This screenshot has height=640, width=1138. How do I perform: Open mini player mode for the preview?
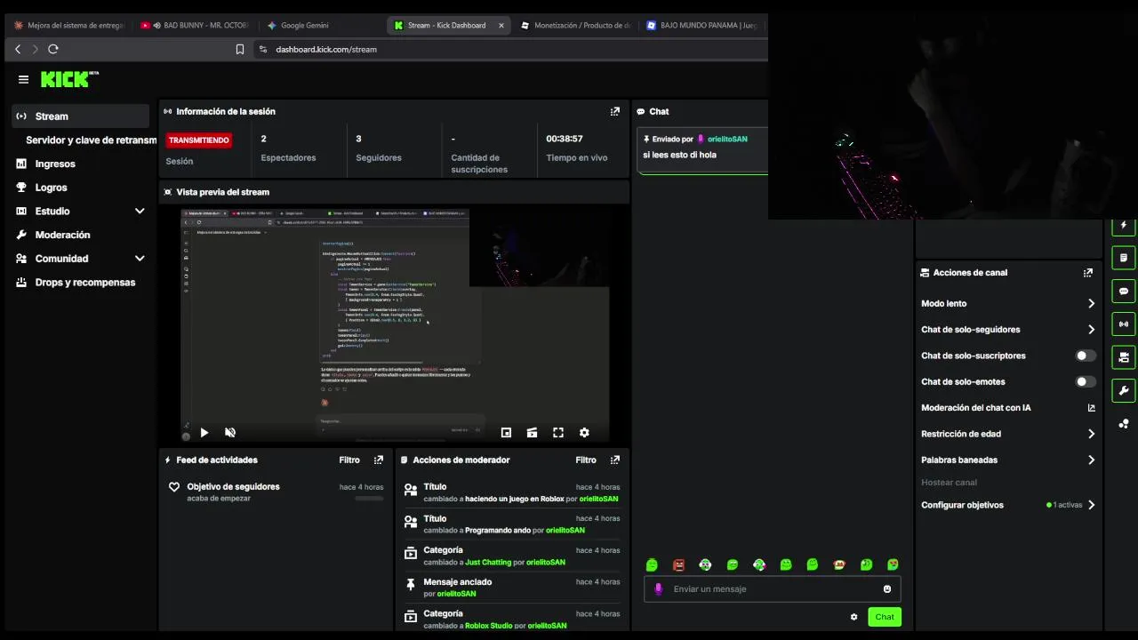506,432
